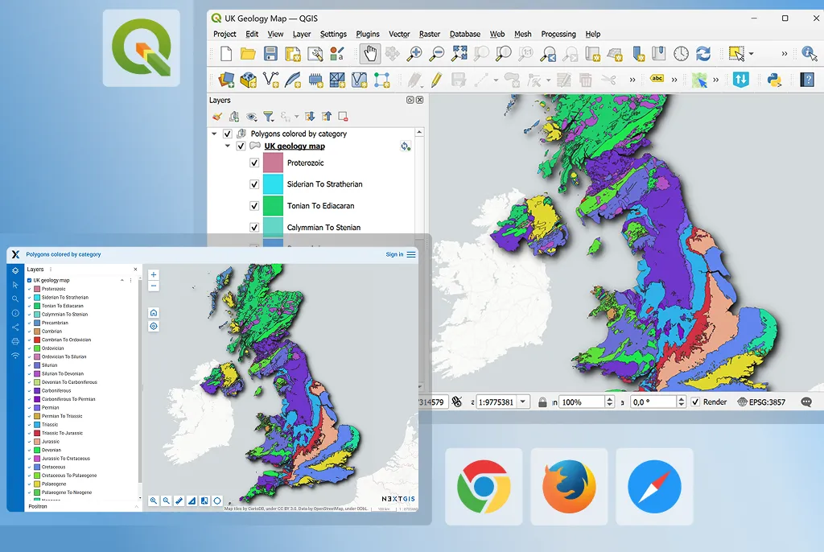Uncheck the Proterozoic category in QGIS
The height and width of the screenshot is (552, 824).
254,163
